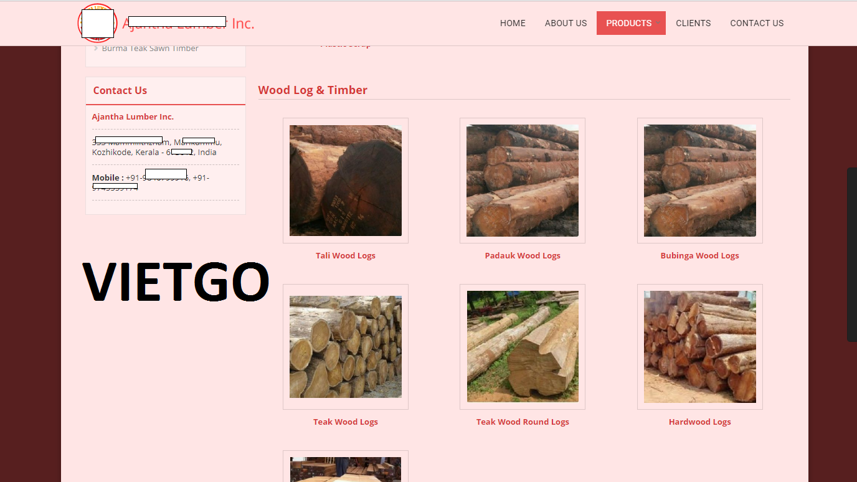This screenshot has height=482, width=857.
Task: Click the Hardwood Logs caption link
Action: [699, 422]
